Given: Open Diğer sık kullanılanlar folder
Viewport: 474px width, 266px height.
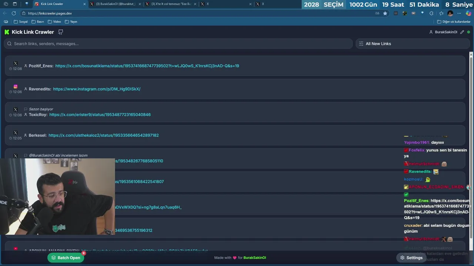Looking at the screenshot, I should click(454, 22).
